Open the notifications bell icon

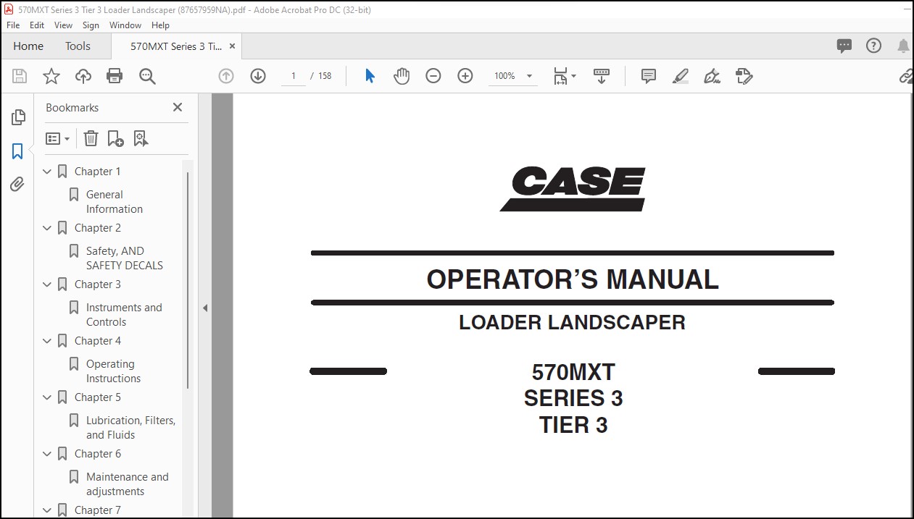tap(903, 46)
